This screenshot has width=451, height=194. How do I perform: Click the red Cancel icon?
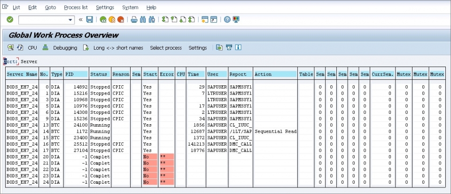[x=121, y=20]
